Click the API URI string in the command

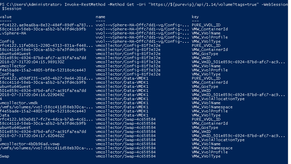click(x=203, y=4)
